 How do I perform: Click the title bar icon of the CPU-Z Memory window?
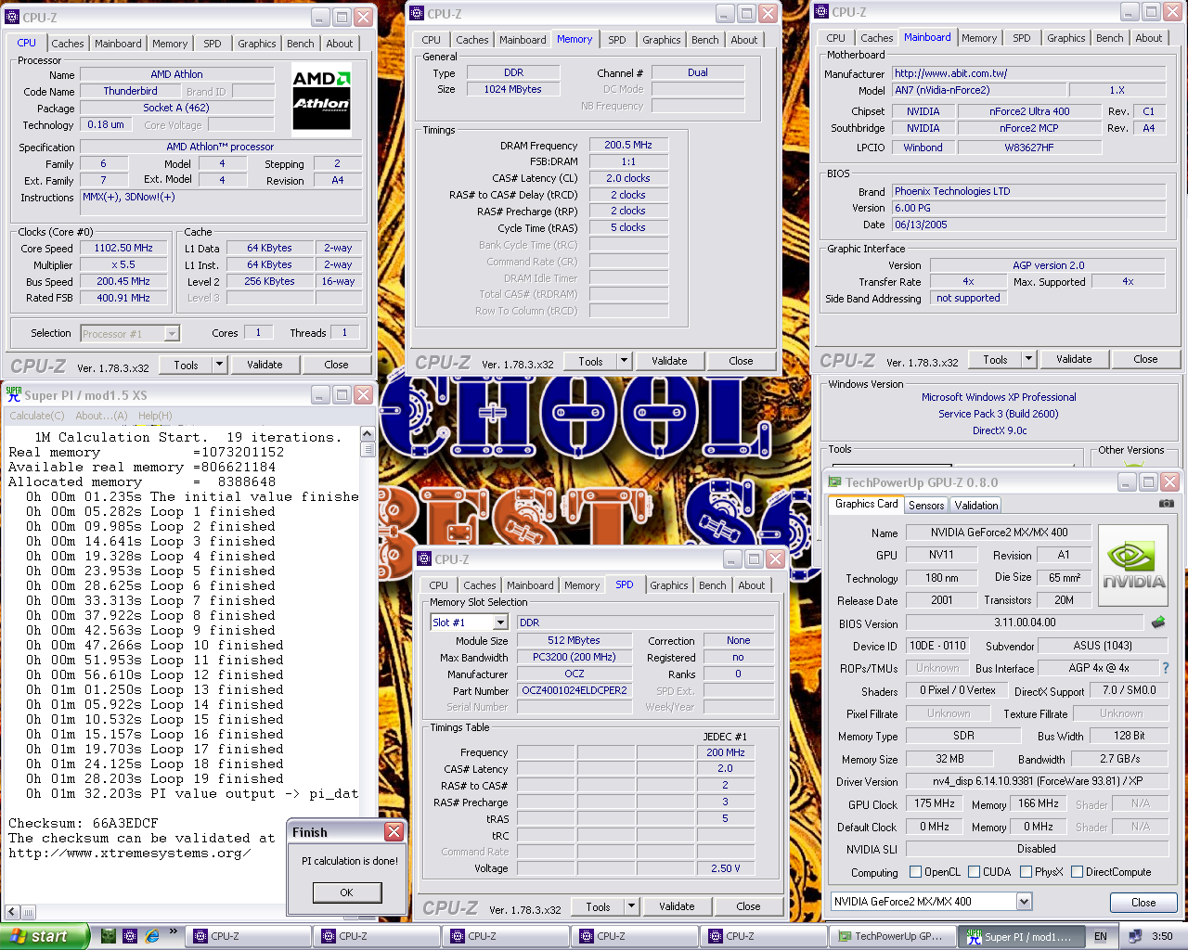coord(417,14)
